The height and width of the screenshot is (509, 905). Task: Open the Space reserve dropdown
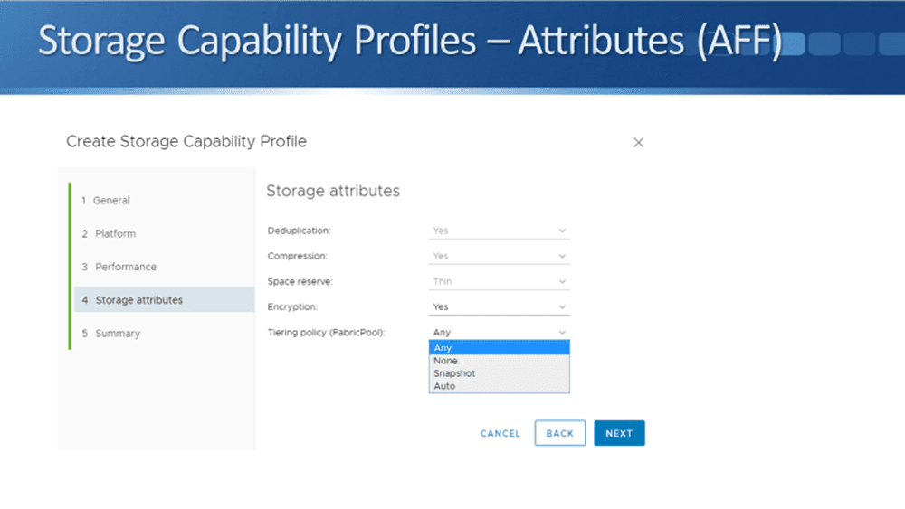pyautogui.click(x=499, y=282)
